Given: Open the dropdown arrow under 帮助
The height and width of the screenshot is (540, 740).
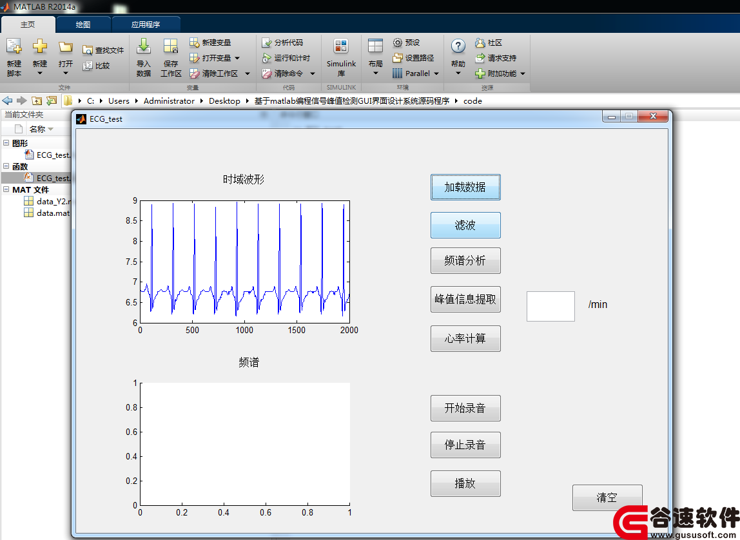Looking at the screenshot, I should [x=458, y=73].
